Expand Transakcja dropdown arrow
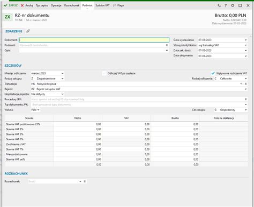The height and width of the screenshot is (207, 254). tap(241, 84)
